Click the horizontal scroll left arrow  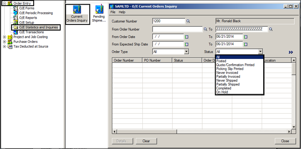coord(114,132)
